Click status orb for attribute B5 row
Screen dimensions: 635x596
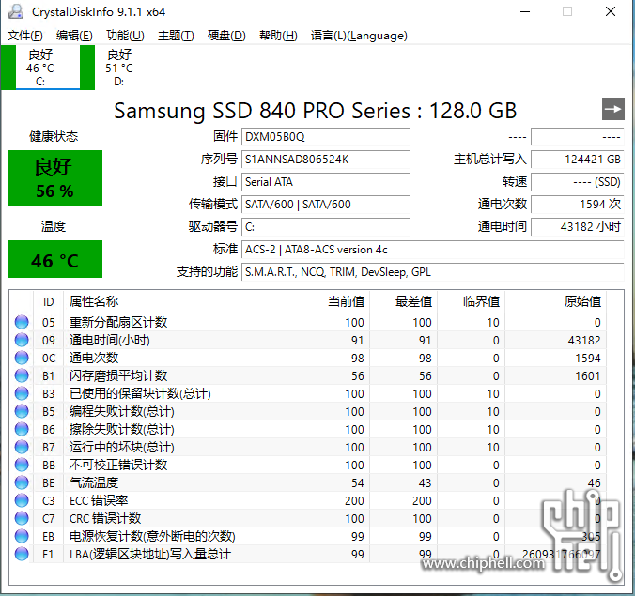click(x=22, y=411)
